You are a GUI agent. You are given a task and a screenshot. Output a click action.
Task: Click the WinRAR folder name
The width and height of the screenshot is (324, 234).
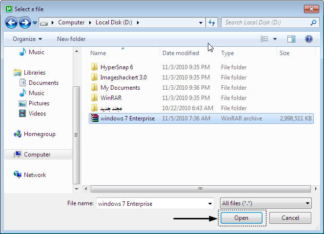coord(111,98)
